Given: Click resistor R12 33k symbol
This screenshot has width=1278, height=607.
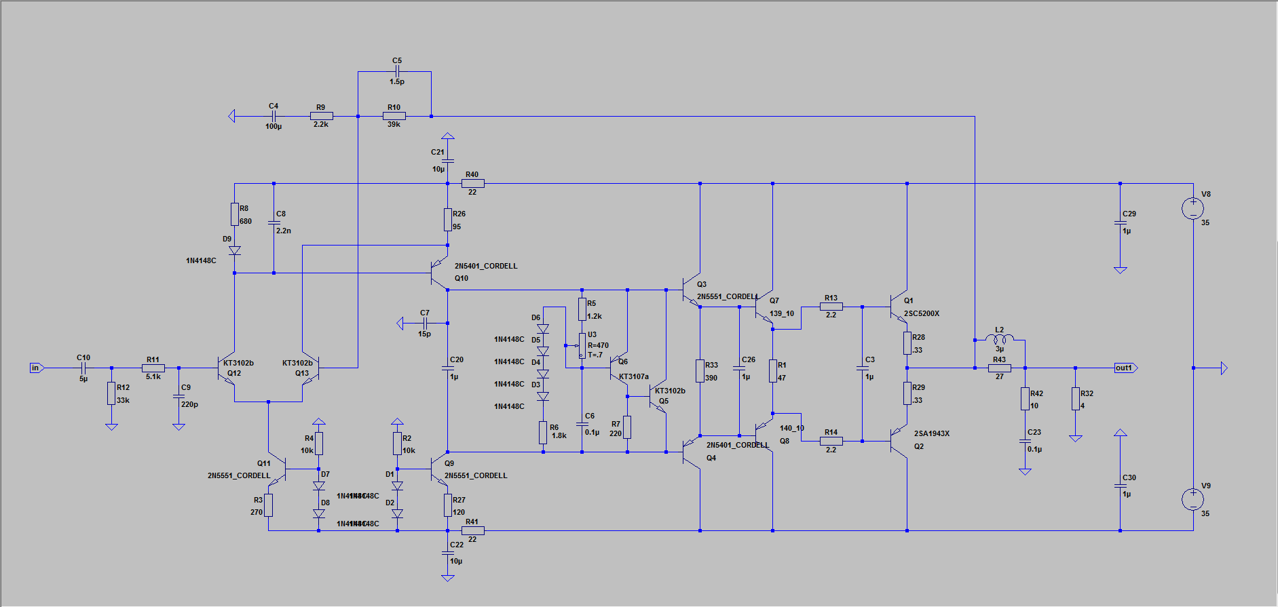Looking at the screenshot, I should click(x=111, y=393).
